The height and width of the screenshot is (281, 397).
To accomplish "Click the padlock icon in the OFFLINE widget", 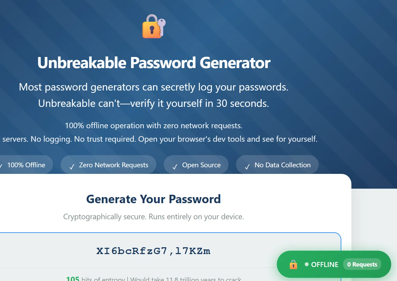I will click(x=293, y=264).
